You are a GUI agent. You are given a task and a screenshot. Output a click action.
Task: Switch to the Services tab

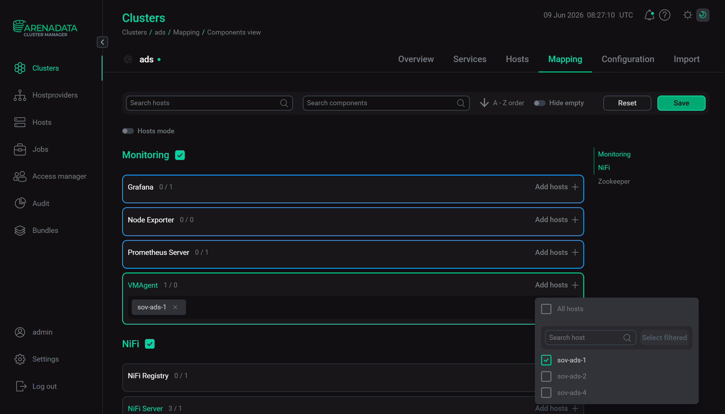(x=470, y=59)
